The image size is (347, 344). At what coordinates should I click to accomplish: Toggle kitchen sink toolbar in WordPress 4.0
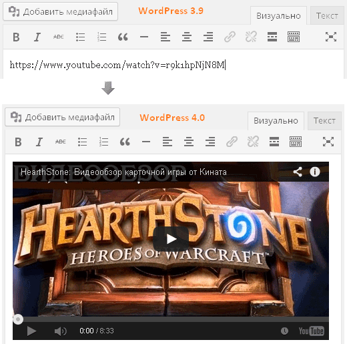296,142
